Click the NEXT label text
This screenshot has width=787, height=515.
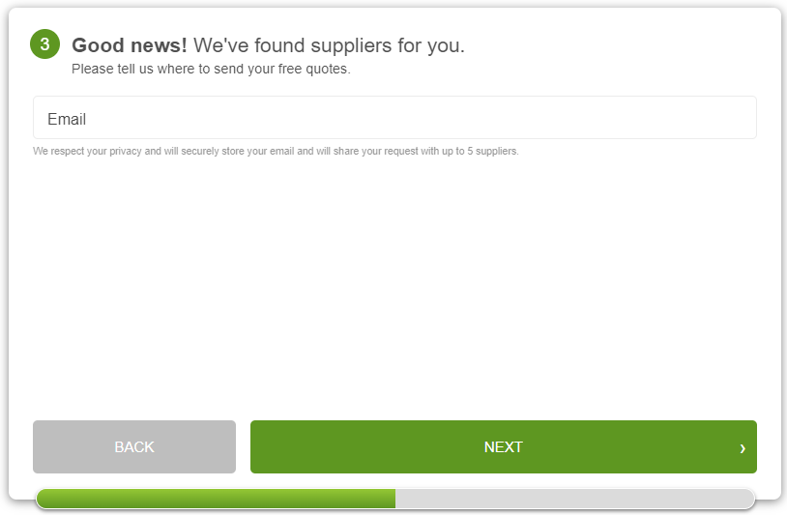[x=504, y=446]
